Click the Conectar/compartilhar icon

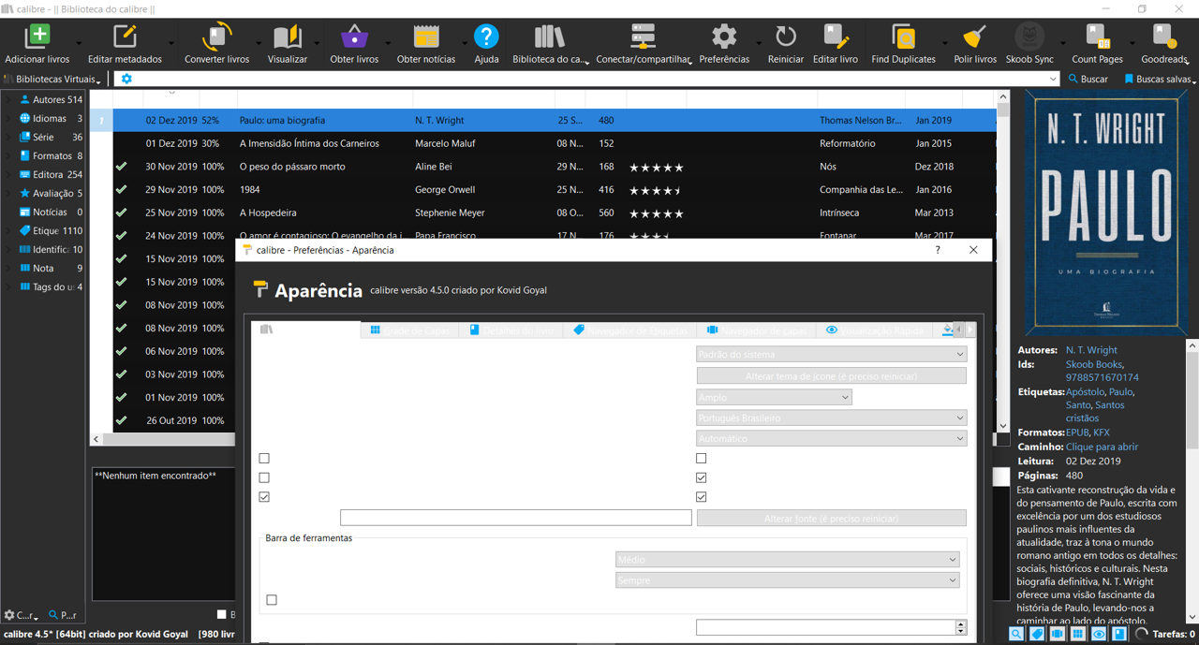pyautogui.click(x=643, y=37)
